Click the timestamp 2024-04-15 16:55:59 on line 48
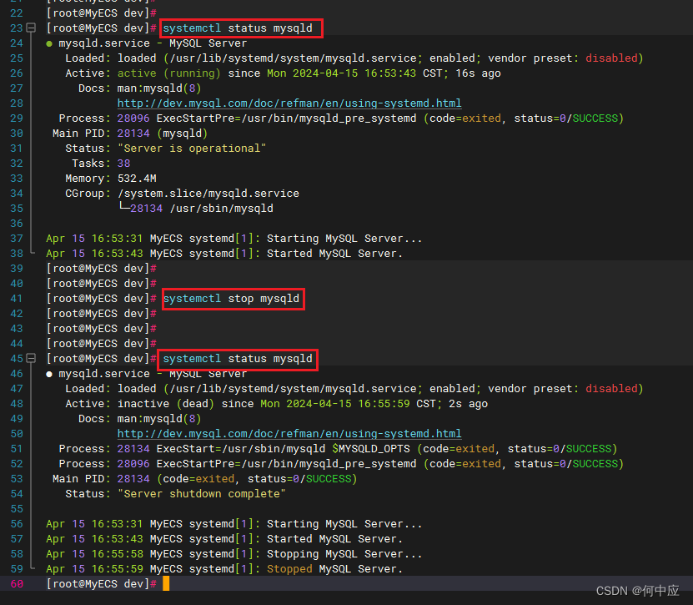The height and width of the screenshot is (605, 693). coord(348,403)
